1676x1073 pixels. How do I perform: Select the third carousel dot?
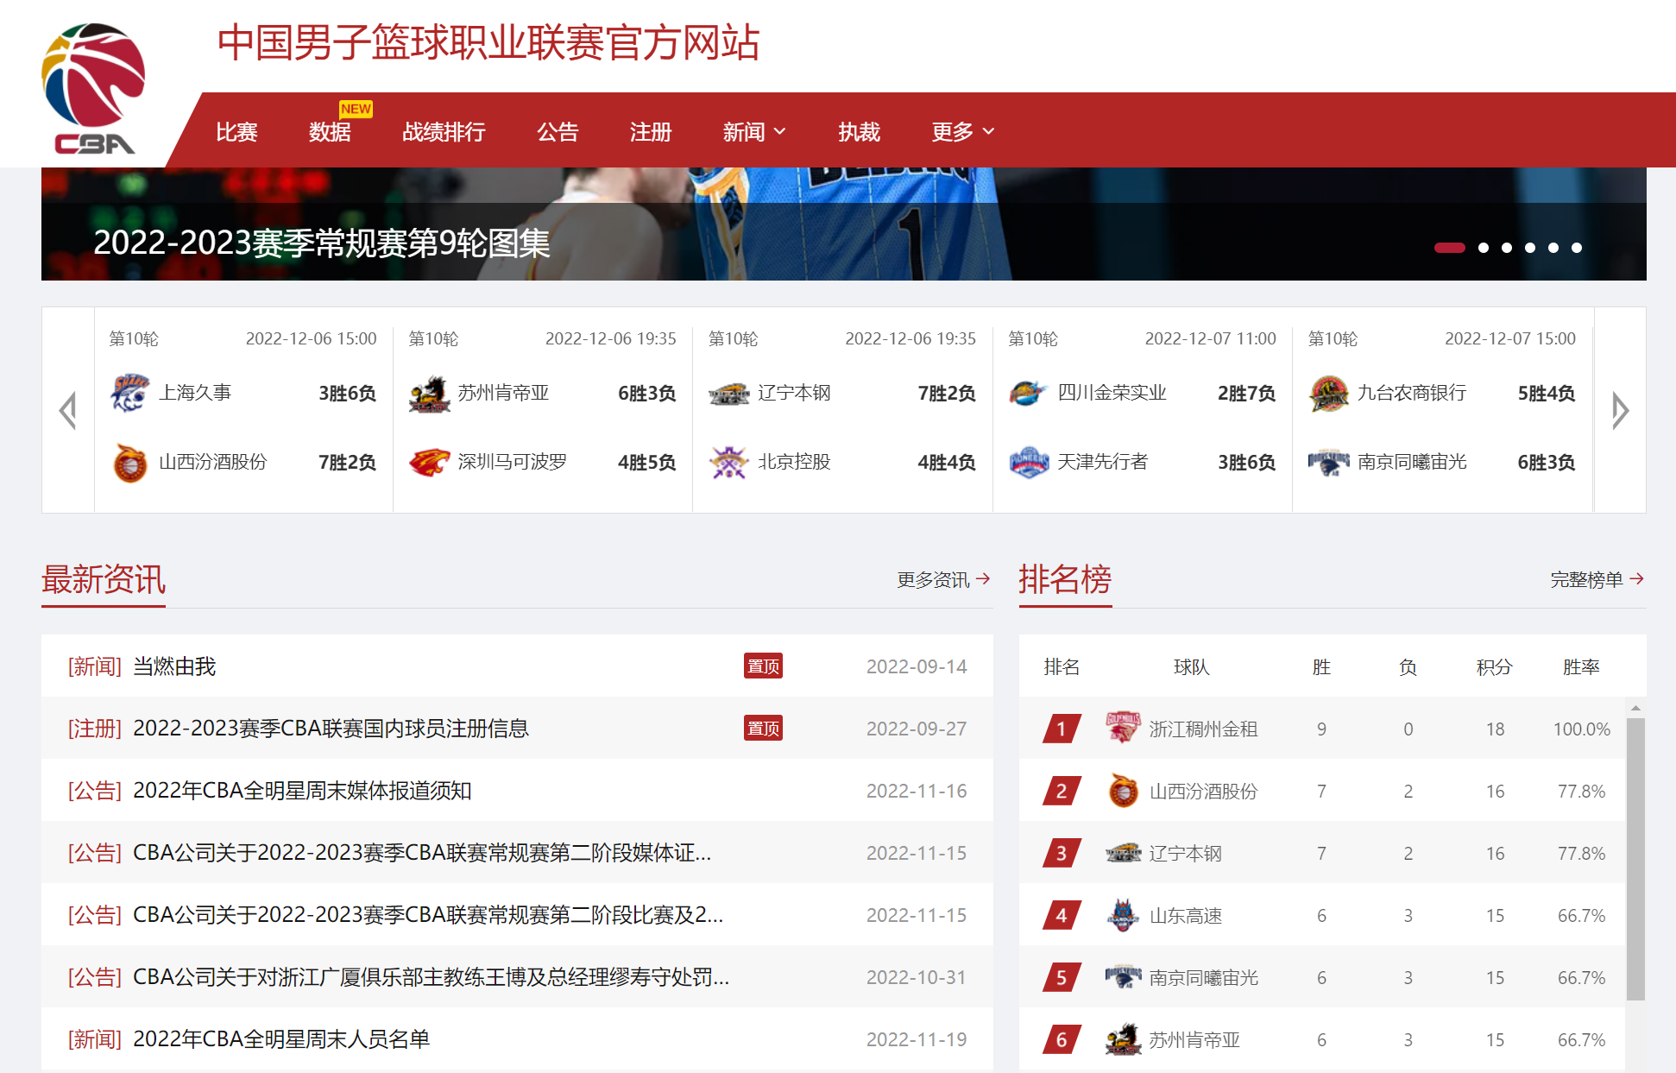1506,248
